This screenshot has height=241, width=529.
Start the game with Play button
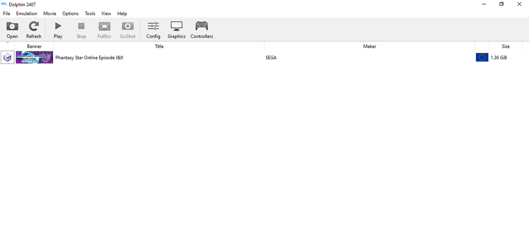pyautogui.click(x=58, y=30)
